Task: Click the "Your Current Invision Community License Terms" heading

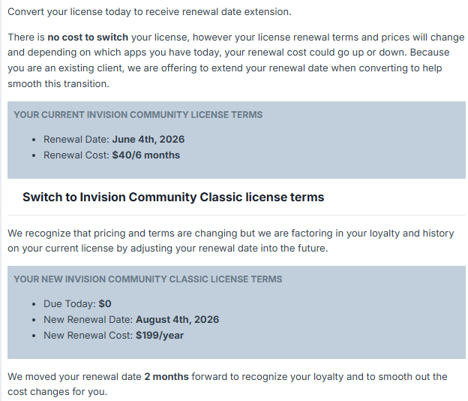Action: pos(138,115)
